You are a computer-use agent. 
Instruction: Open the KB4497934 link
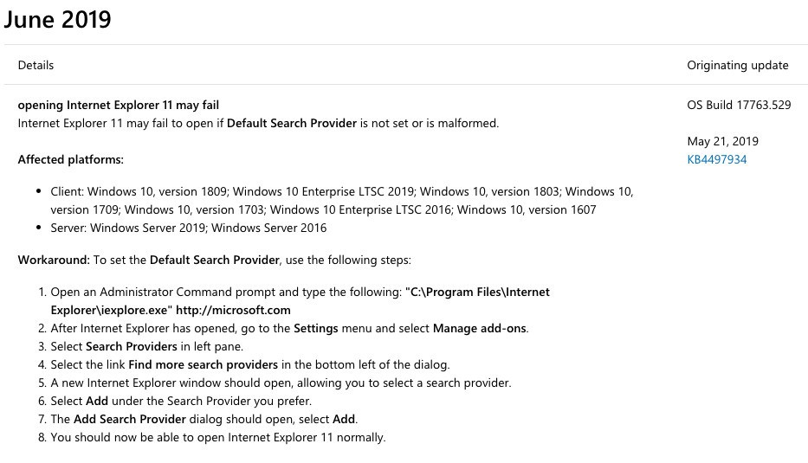click(x=716, y=159)
